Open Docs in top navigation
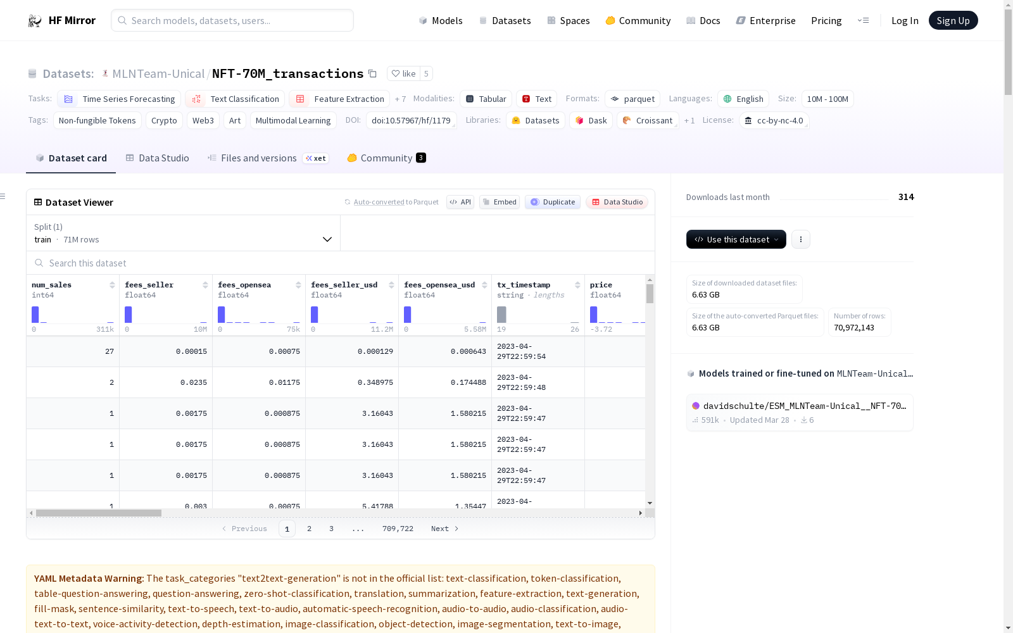The height and width of the screenshot is (633, 1013). click(x=703, y=21)
